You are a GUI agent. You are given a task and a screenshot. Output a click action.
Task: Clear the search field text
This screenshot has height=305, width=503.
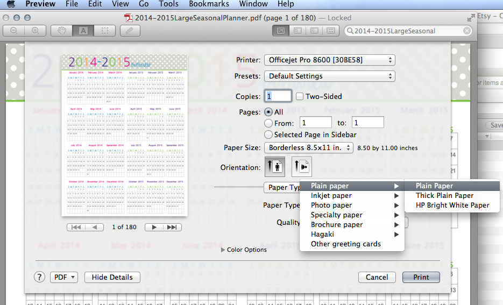click(x=467, y=31)
